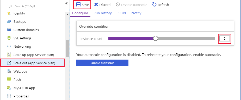Viewport: 241px width, 100px height.
Task: Click the WebJobs gear icon
Action: [x=9, y=71]
